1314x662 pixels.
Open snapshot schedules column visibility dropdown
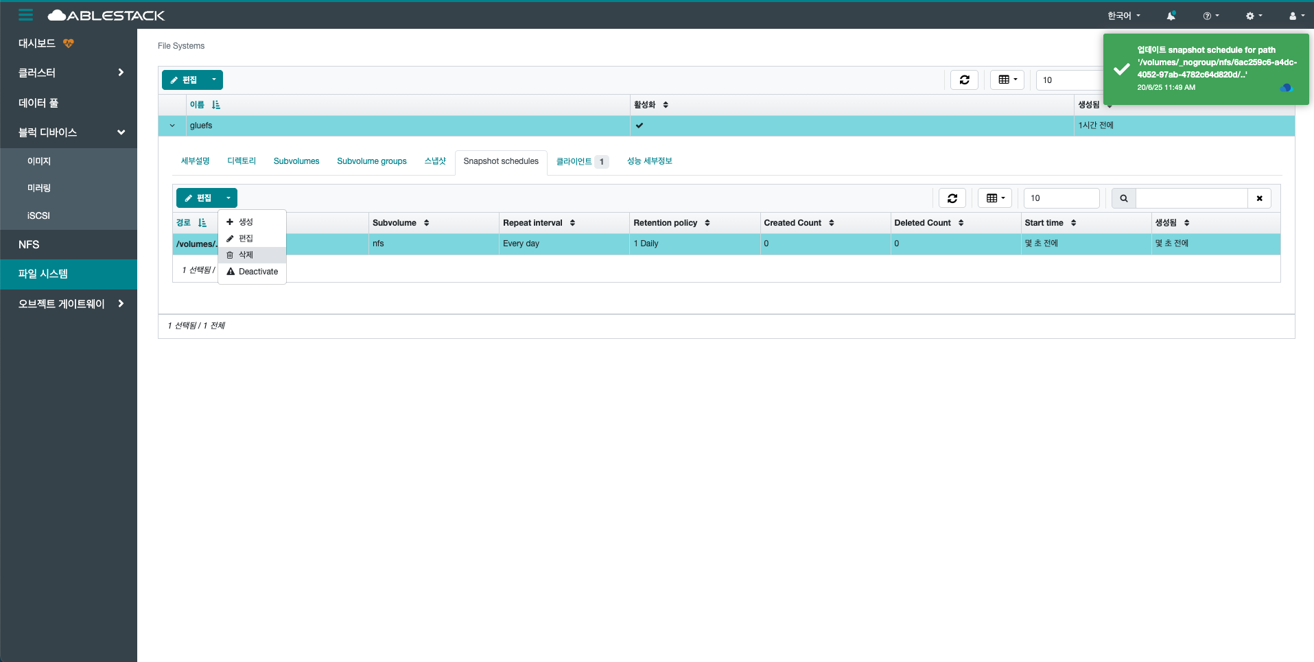[994, 198]
